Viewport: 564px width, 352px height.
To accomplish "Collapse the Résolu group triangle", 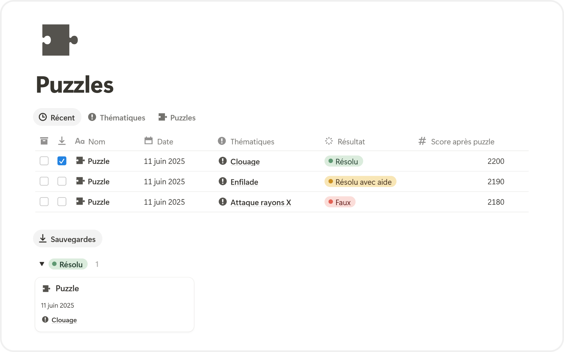I will [42, 264].
